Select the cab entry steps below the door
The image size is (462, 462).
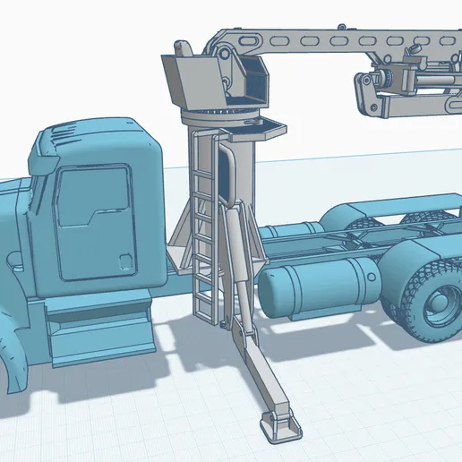(x=100, y=328)
